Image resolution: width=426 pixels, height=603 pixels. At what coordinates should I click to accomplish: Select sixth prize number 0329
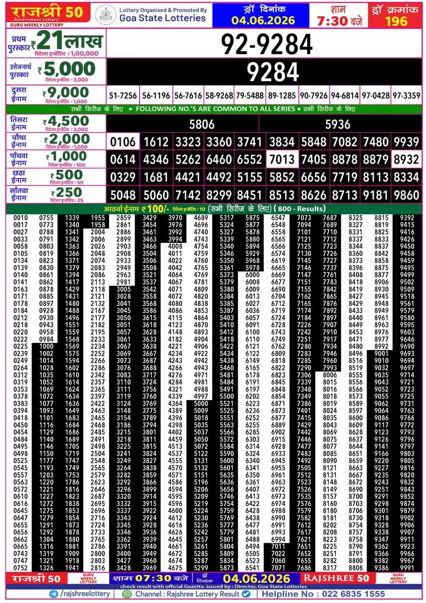tap(123, 177)
